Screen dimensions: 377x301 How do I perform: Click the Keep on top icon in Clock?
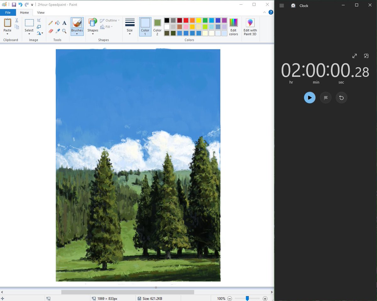[x=366, y=56]
